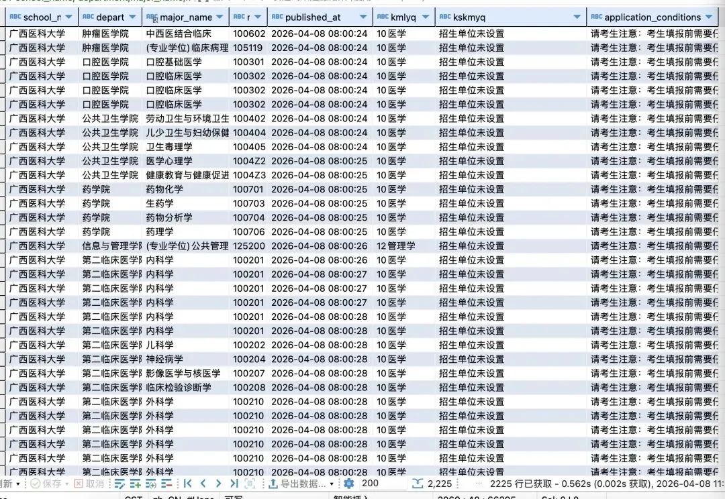This screenshot has width=725, height=499.
Task: Select the cell 临床检验诊断学
Action: pyautogui.click(x=186, y=388)
